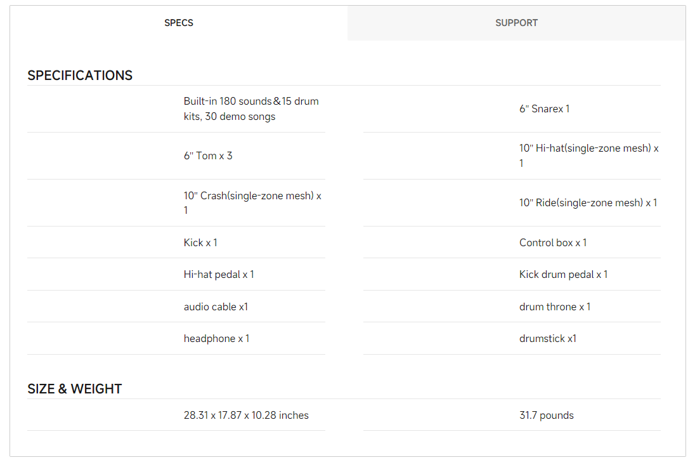The height and width of the screenshot is (467, 695).
Task: Click the SIZE & WEIGHT heading
Action: click(74, 389)
